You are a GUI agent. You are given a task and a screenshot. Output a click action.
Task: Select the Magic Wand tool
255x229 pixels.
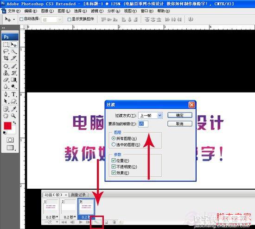click(x=13, y=51)
